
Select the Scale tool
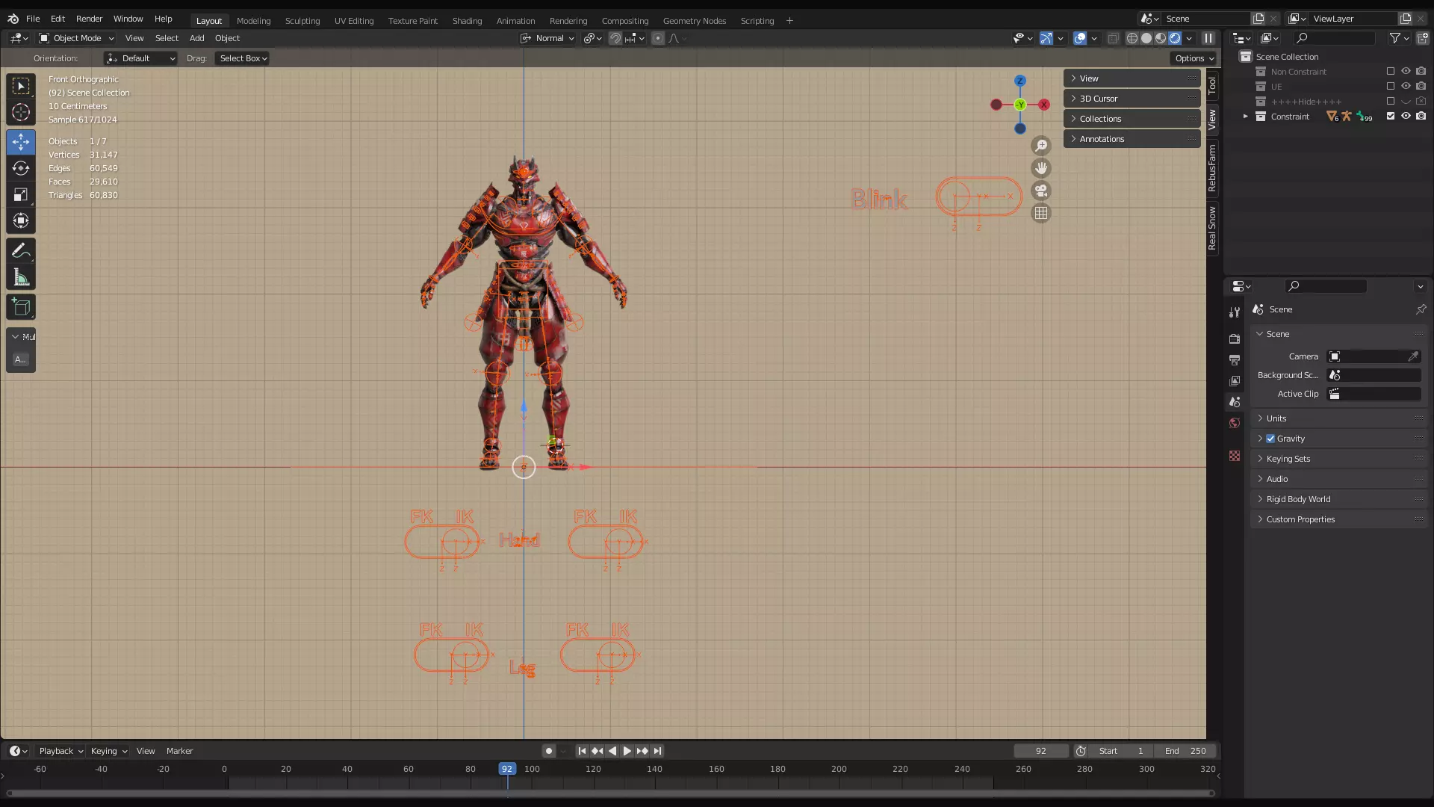tap(21, 194)
